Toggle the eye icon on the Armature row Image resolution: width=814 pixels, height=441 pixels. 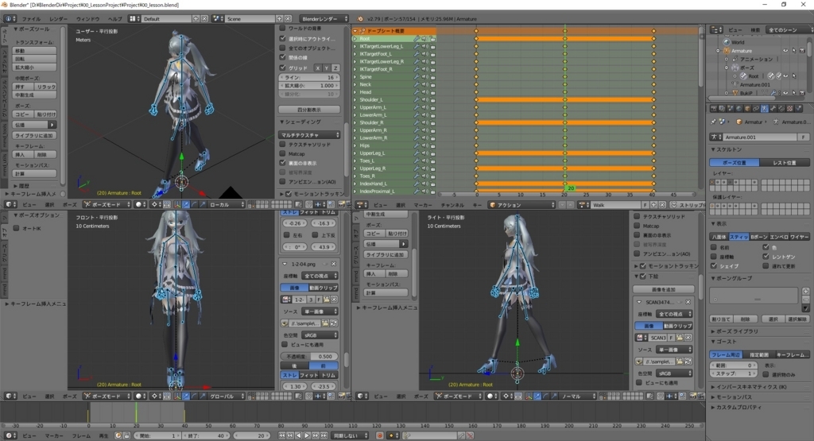(784, 50)
